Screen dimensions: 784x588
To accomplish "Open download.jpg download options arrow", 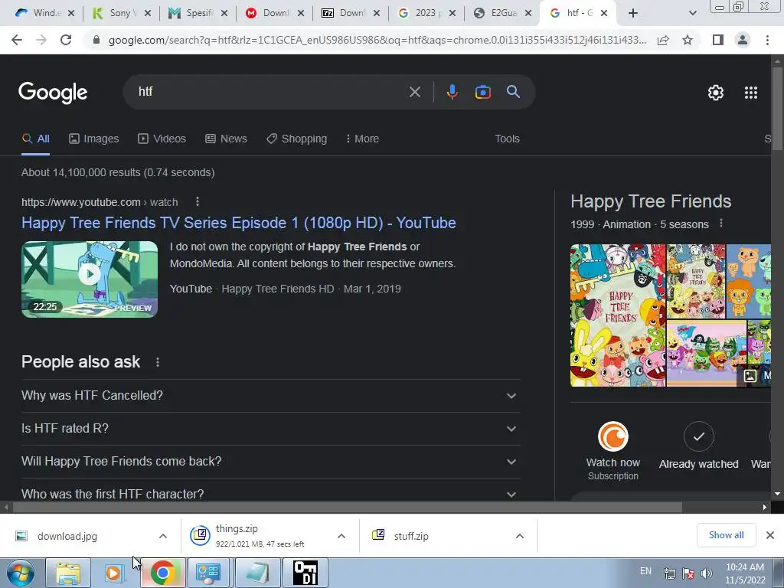I will (163, 536).
